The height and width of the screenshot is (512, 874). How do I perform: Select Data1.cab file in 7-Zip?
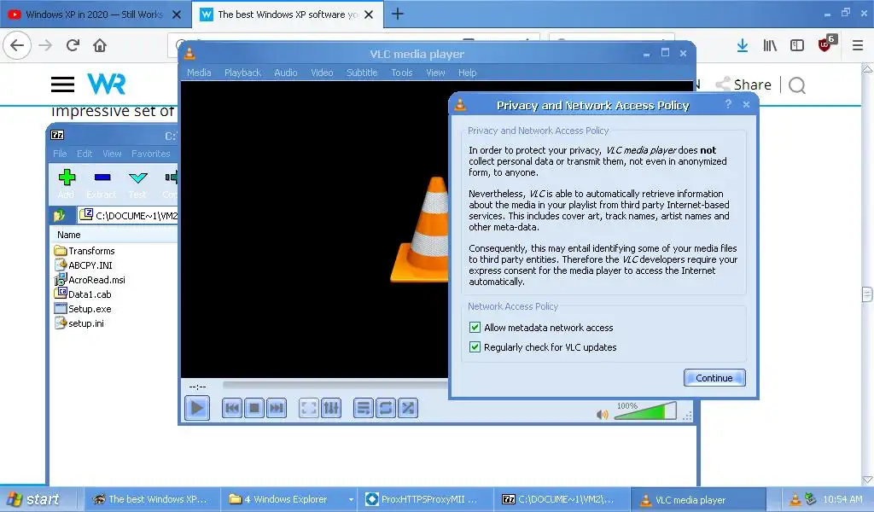(x=83, y=294)
